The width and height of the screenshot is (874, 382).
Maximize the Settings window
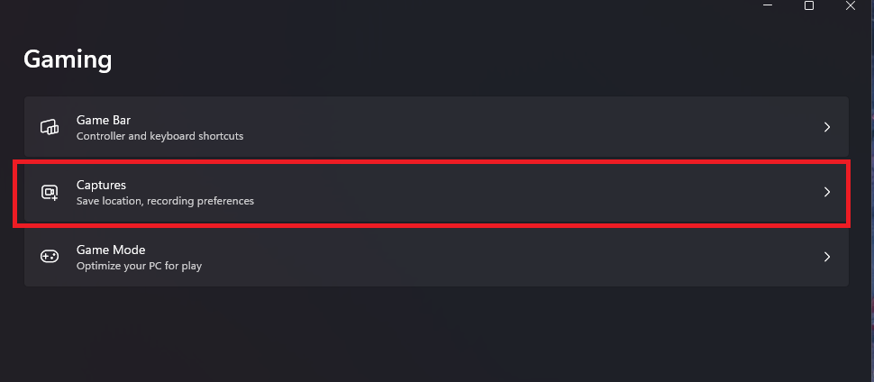click(809, 6)
